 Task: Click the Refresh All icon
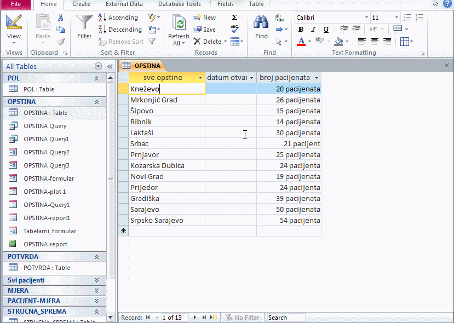(179, 23)
